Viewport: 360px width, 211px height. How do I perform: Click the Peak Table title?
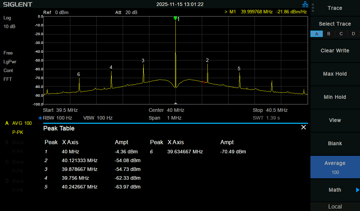point(59,128)
